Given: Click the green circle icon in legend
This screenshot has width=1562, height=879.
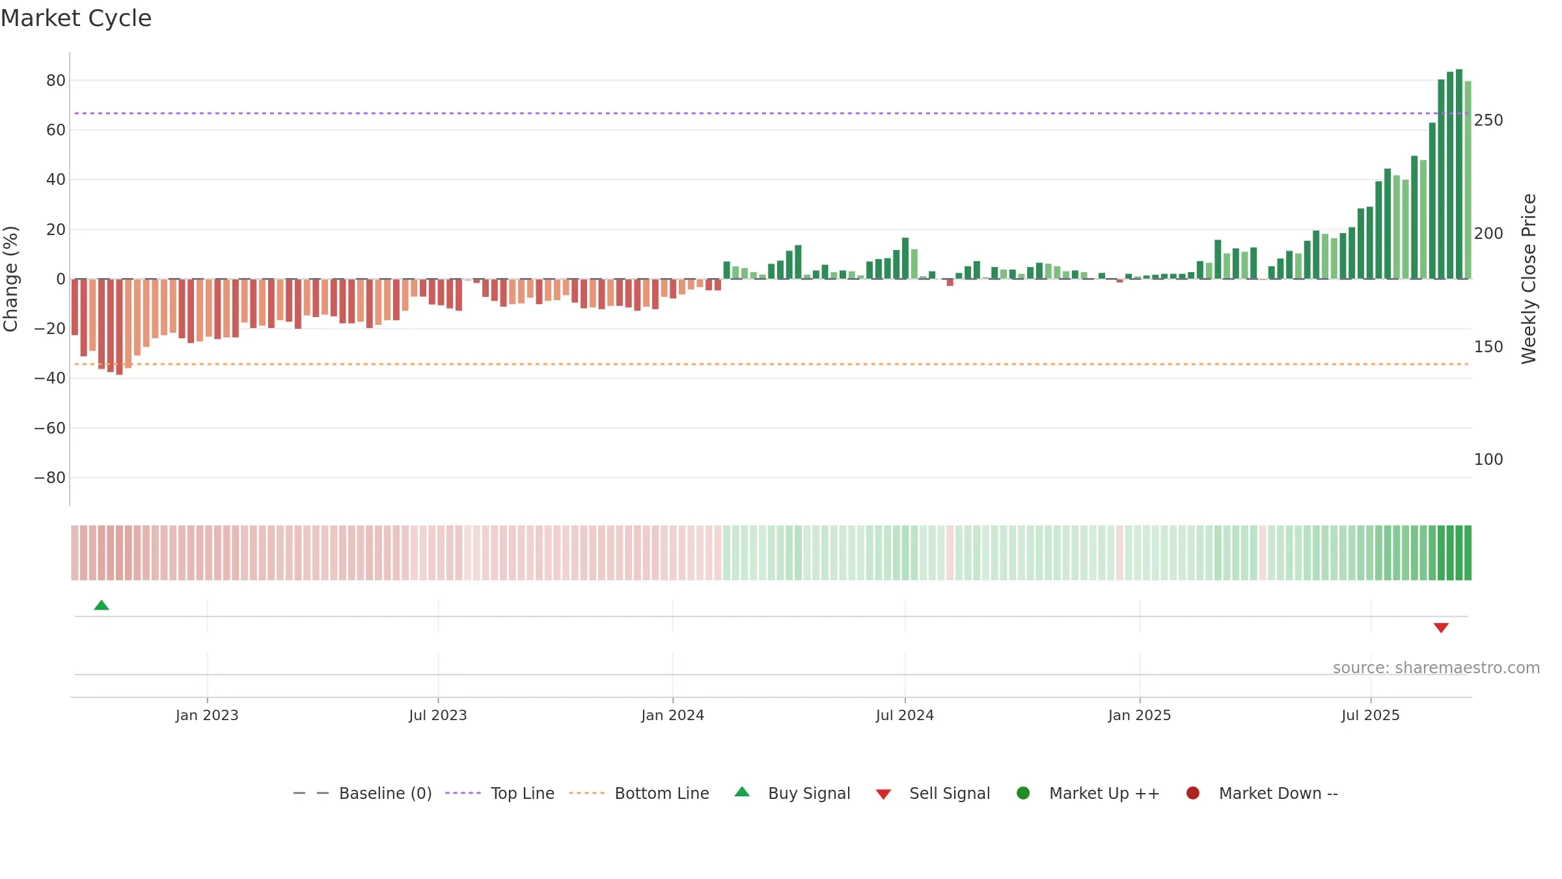Looking at the screenshot, I should (1023, 793).
